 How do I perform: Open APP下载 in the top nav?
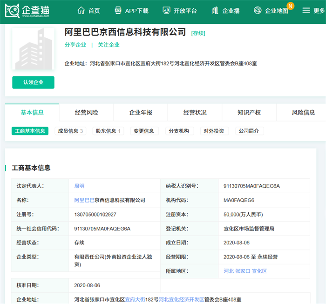[x=137, y=11]
